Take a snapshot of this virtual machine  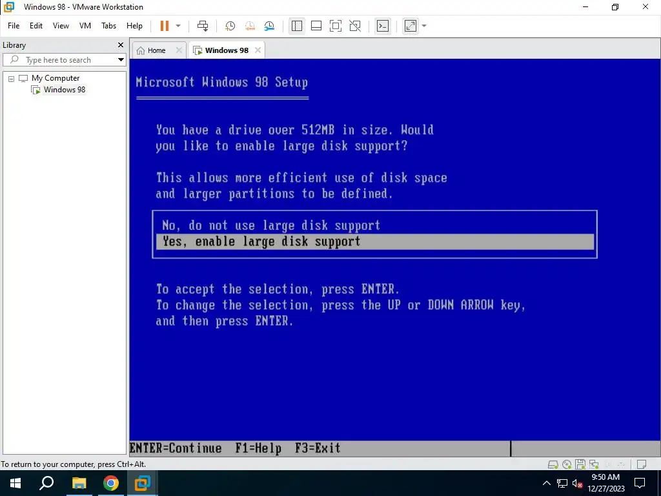click(x=230, y=26)
